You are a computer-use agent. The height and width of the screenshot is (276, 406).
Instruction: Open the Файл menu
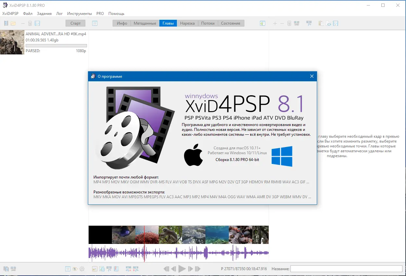(x=28, y=14)
